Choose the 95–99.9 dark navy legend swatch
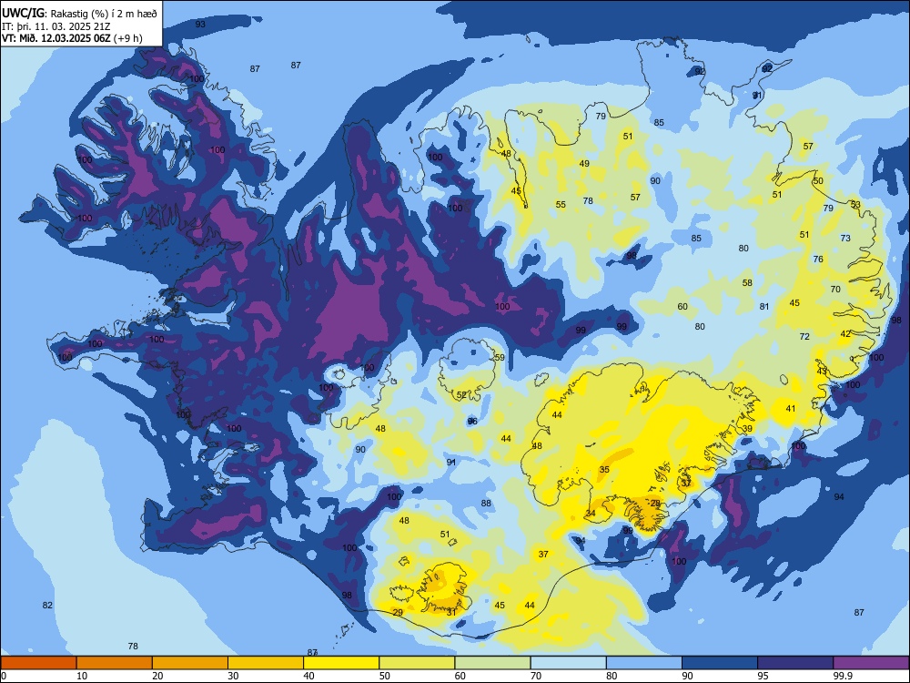 point(795,663)
